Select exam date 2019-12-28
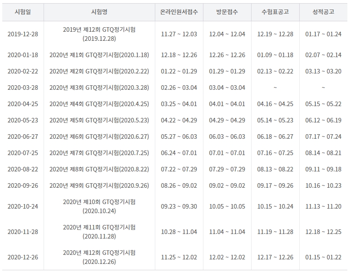 pyautogui.click(x=23, y=34)
